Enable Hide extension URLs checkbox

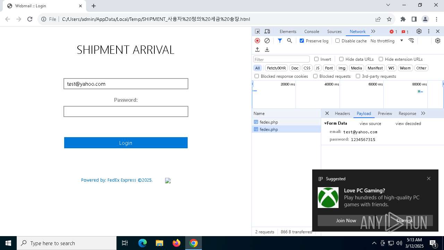pyautogui.click(x=381, y=59)
